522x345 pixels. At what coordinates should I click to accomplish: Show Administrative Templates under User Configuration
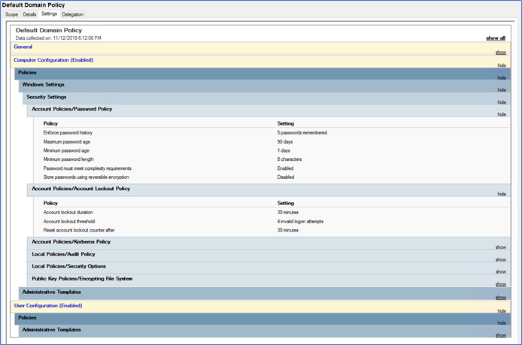[500, 334]
